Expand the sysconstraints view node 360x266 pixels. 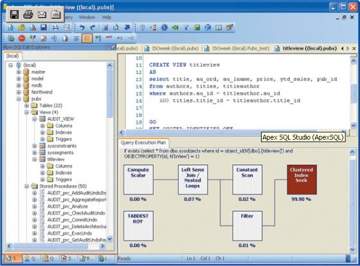click(35, 146)
